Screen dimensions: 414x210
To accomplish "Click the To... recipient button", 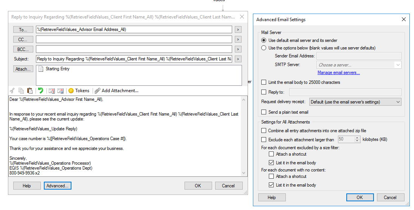I will pos(23,29).
